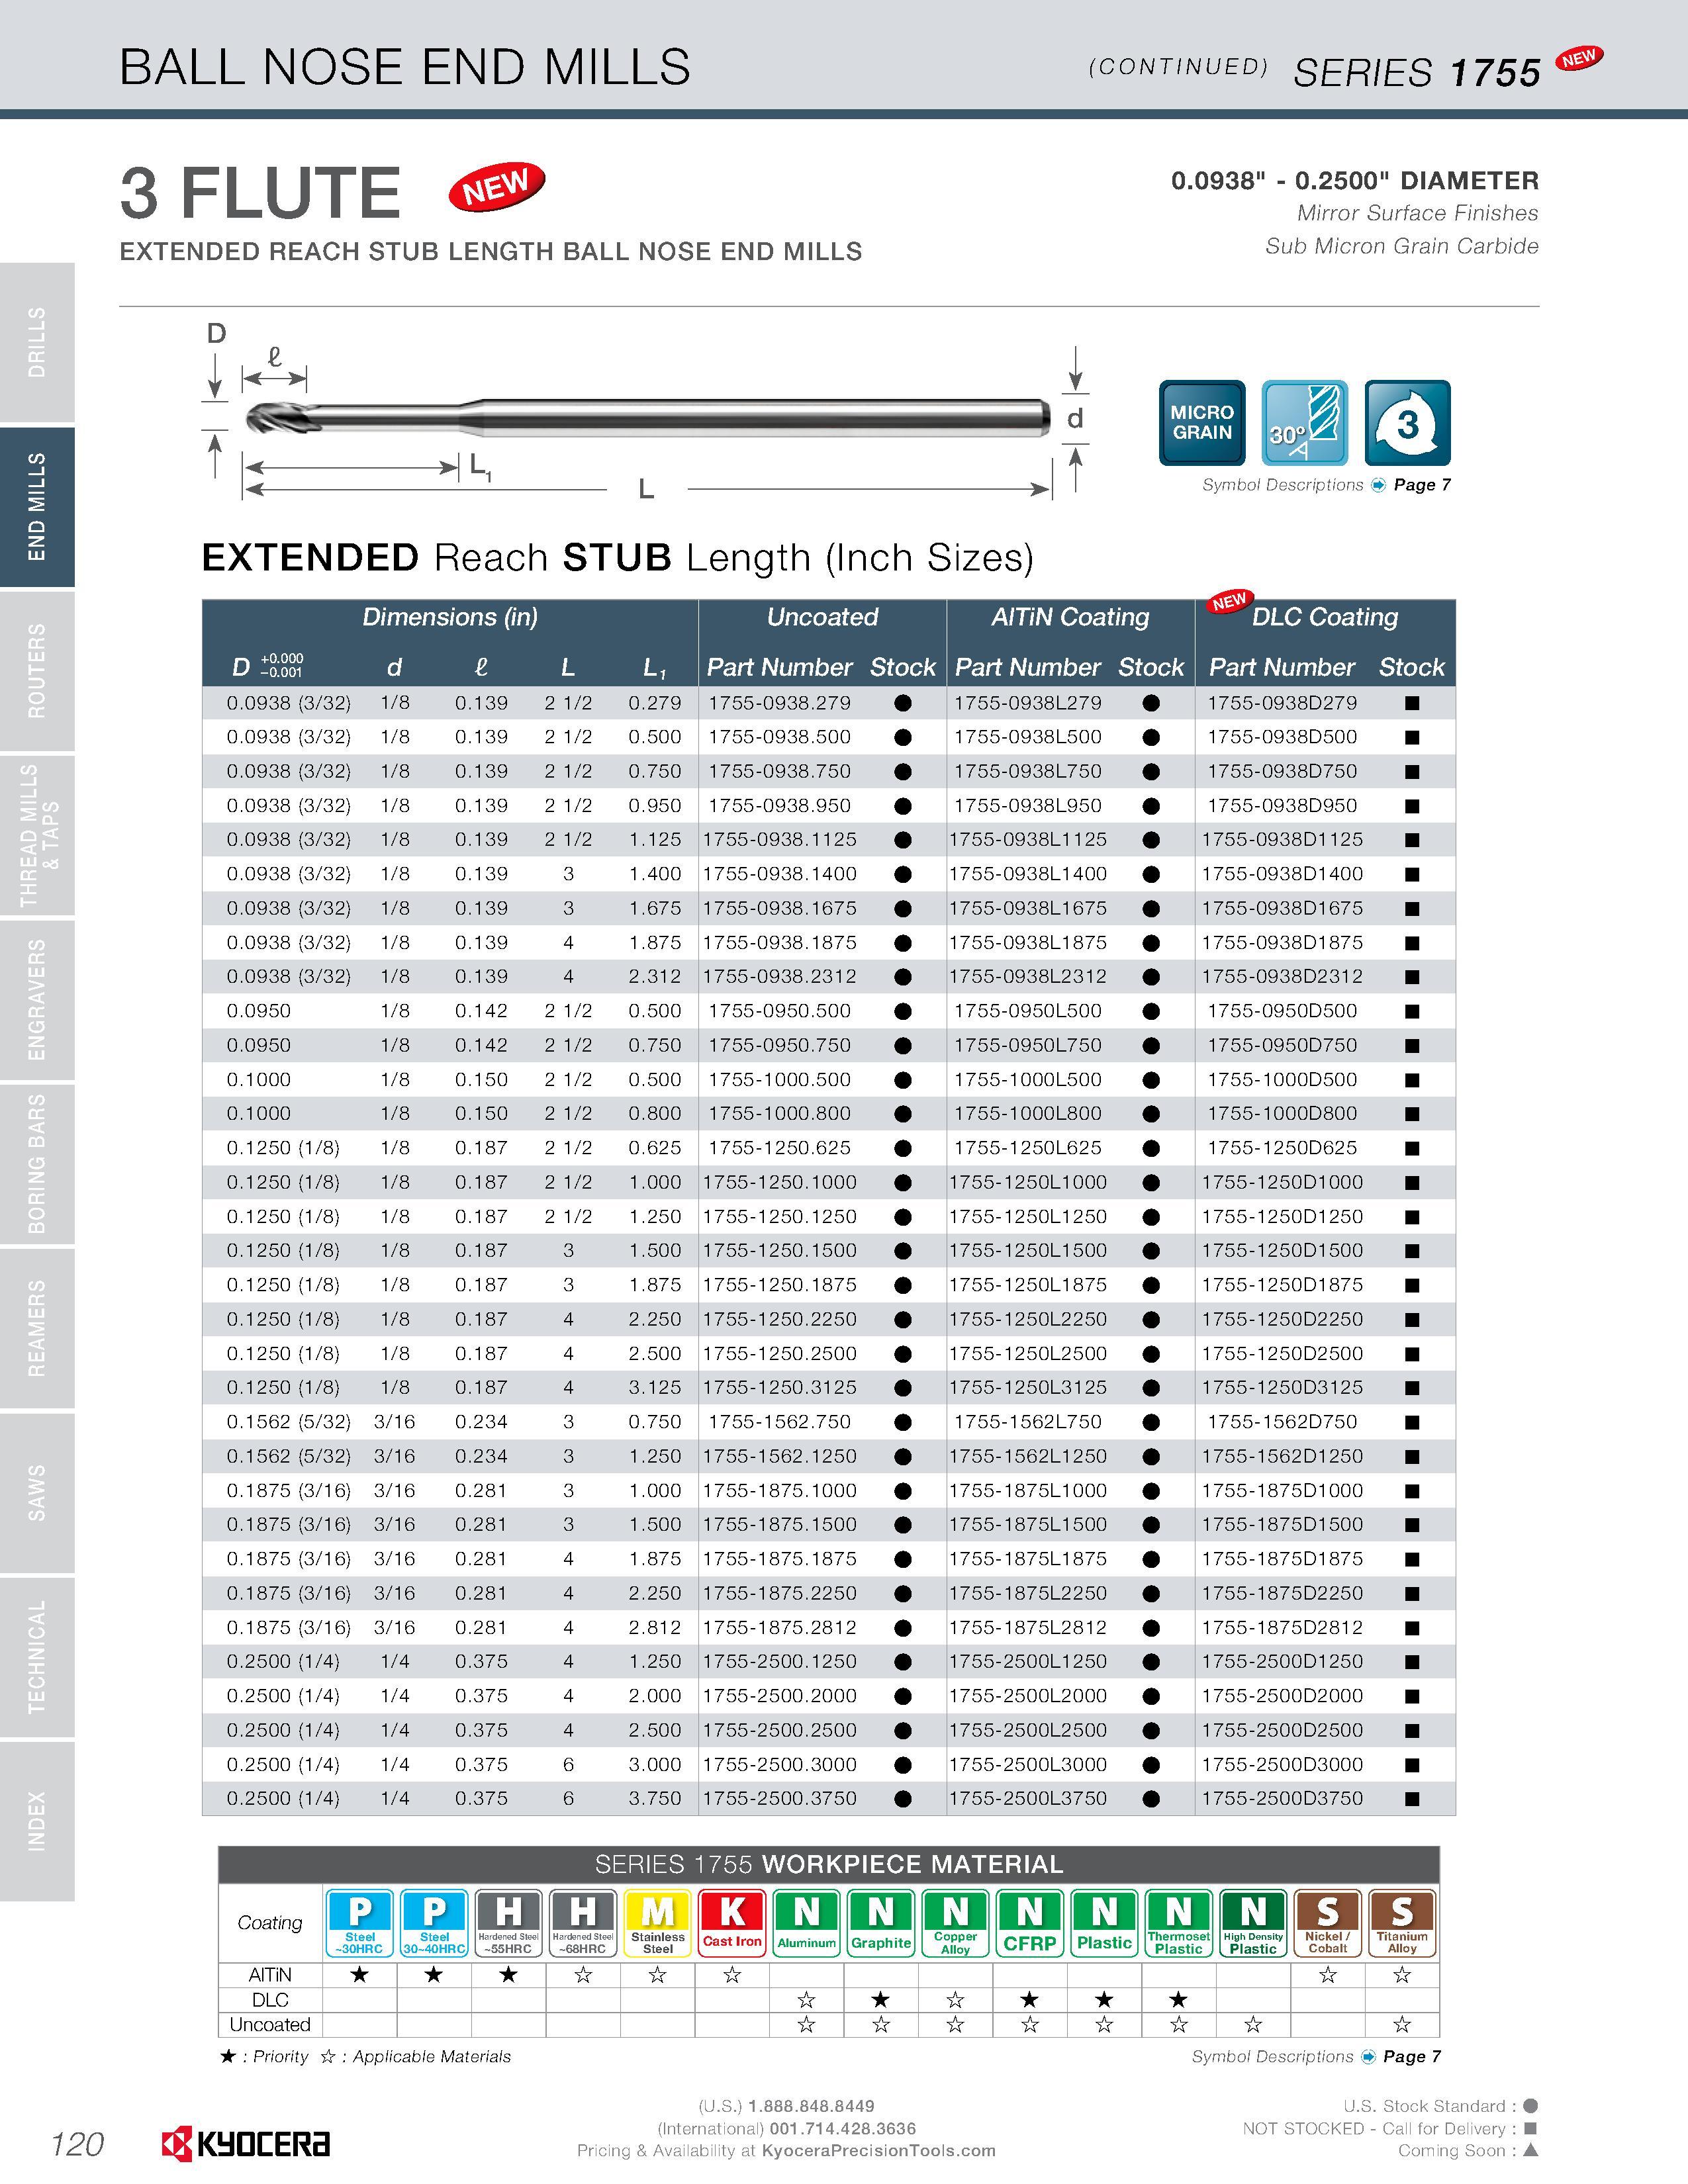Click the yellow M Stainless Steel icon
This screenshot has height=2184, width=1688.
tap(657, 1923)
